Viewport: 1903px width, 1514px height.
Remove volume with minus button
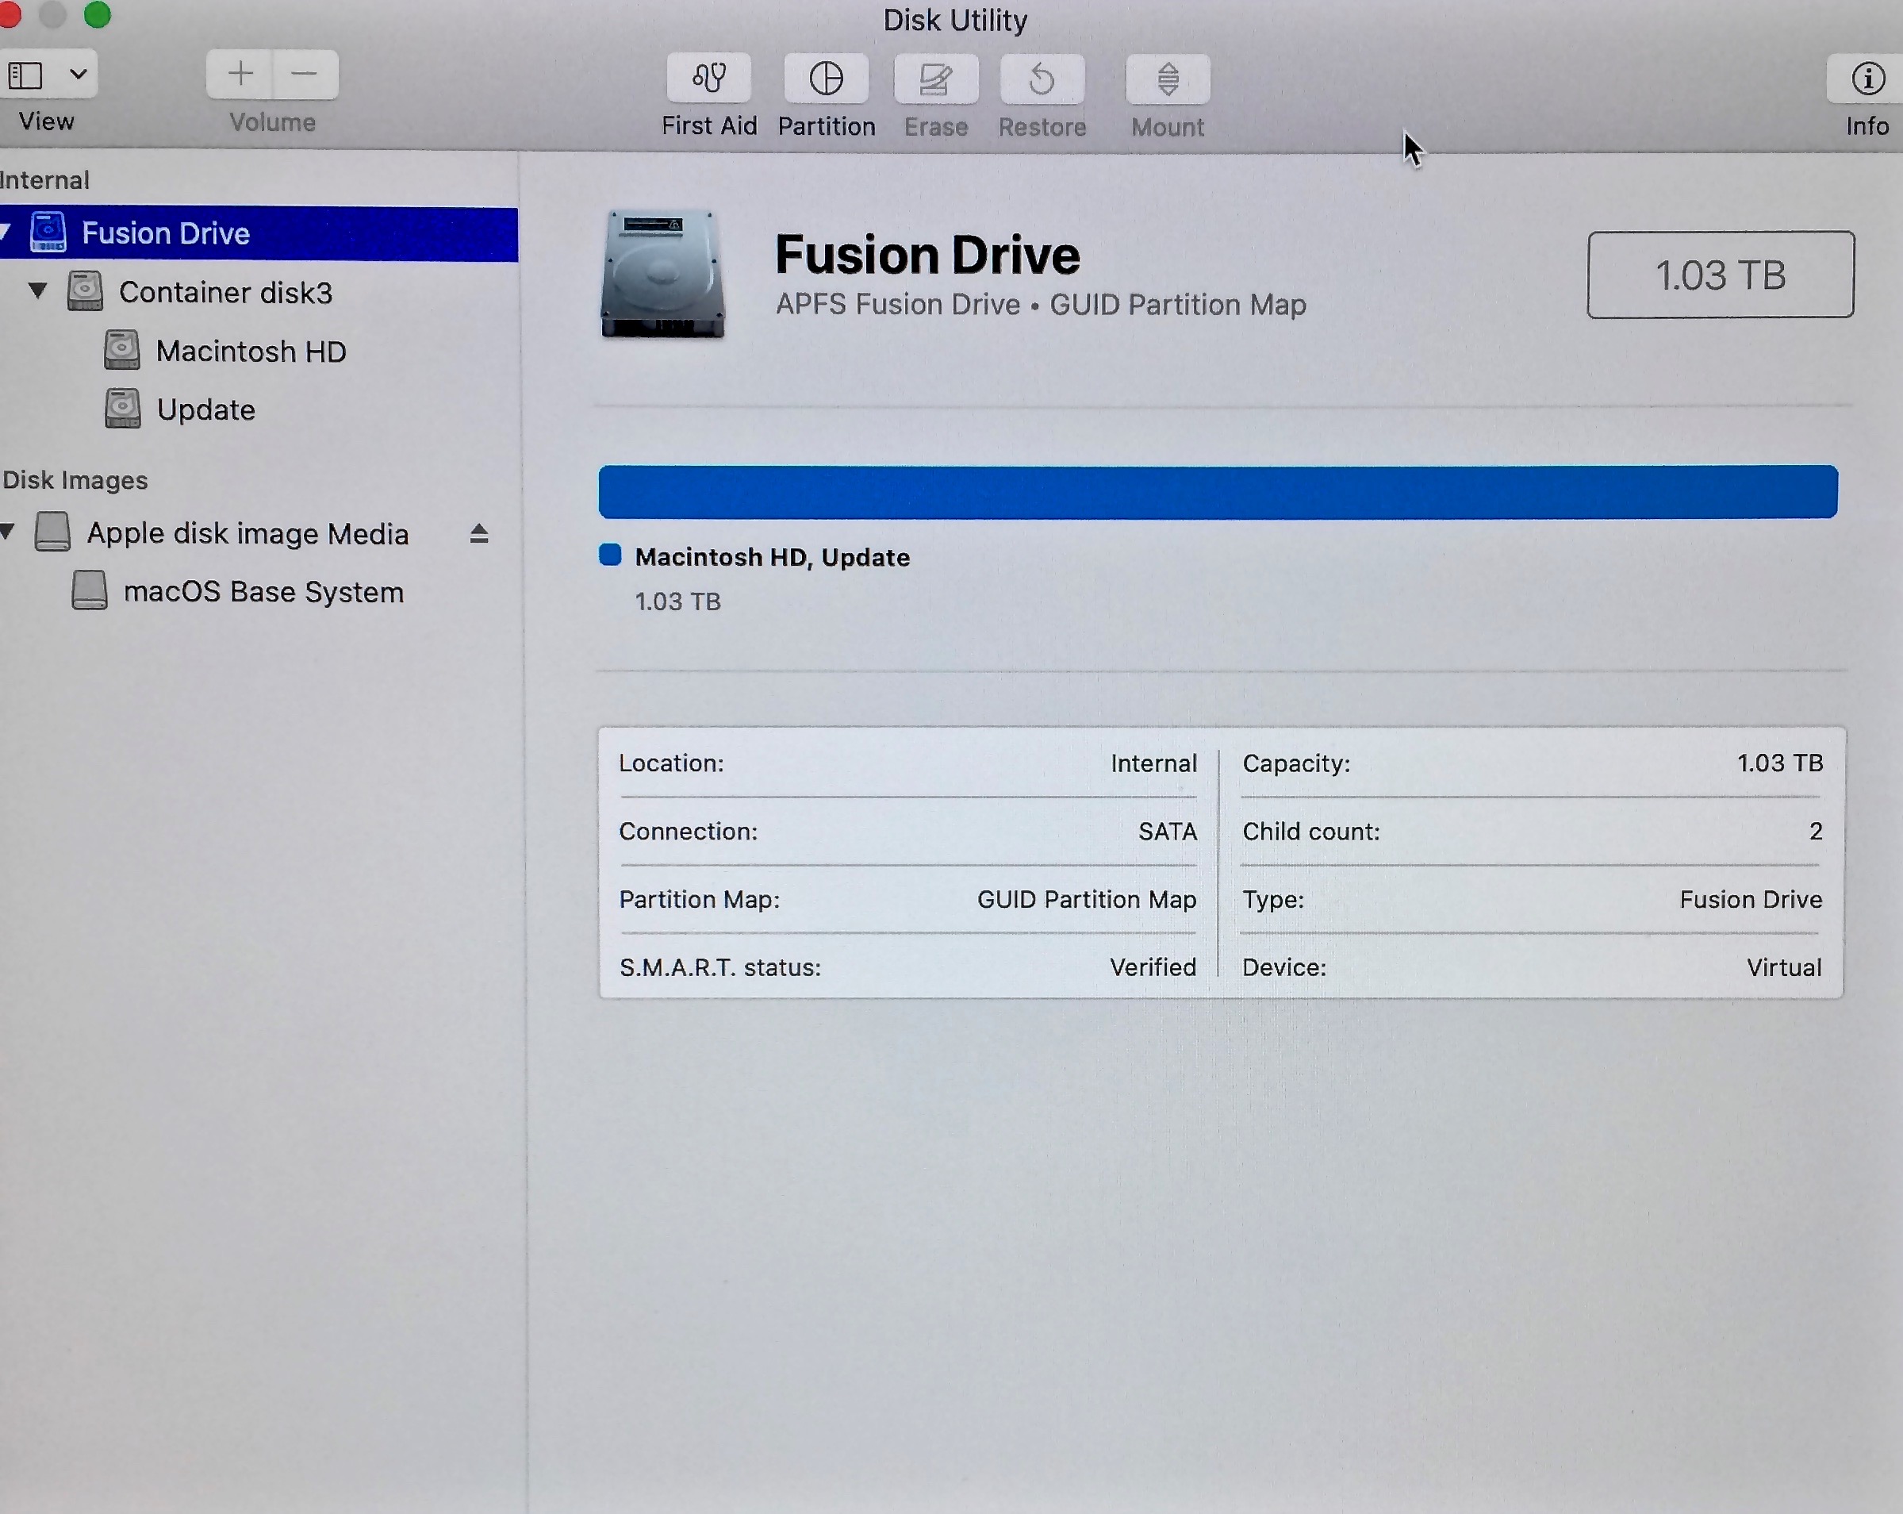click(x=305, y=74)
